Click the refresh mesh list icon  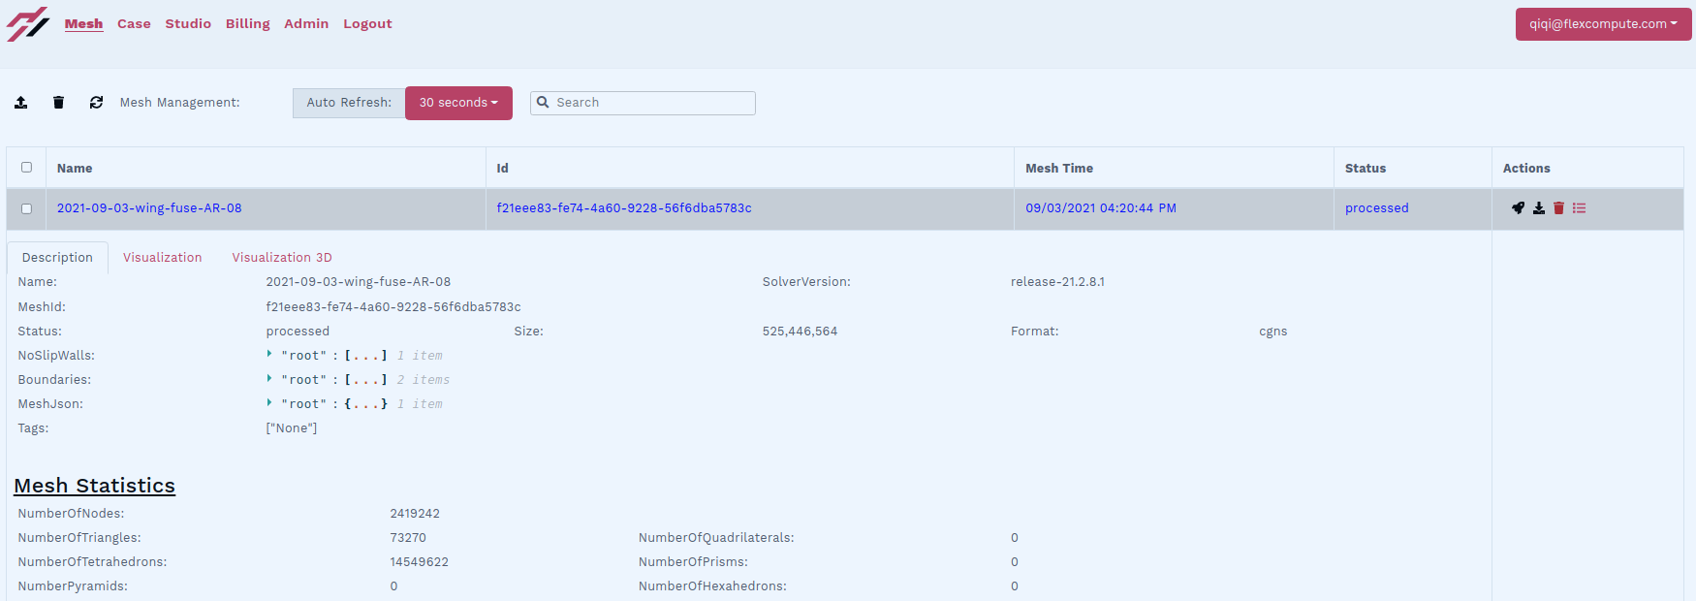tap(96, 103)
